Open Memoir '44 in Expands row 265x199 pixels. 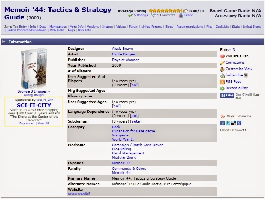[121, 163]
